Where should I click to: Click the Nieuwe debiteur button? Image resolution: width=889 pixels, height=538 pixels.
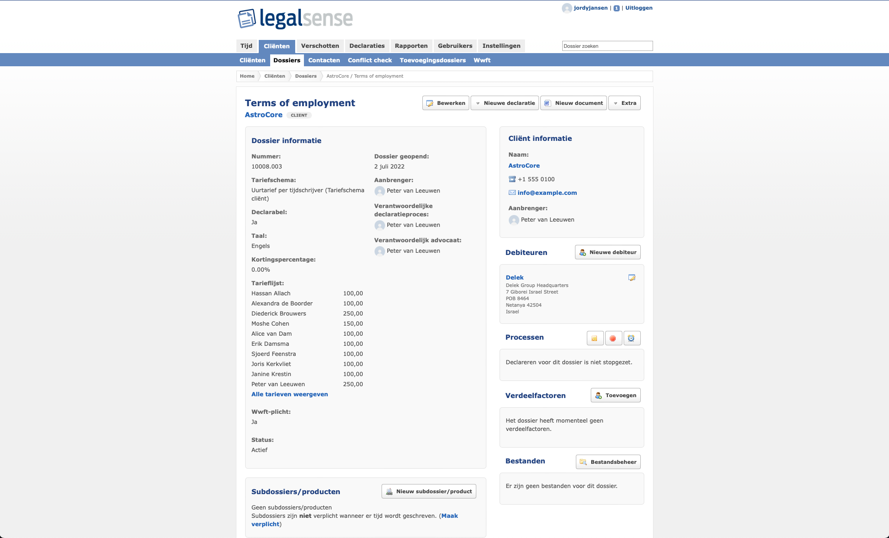[x=607, y=252]
